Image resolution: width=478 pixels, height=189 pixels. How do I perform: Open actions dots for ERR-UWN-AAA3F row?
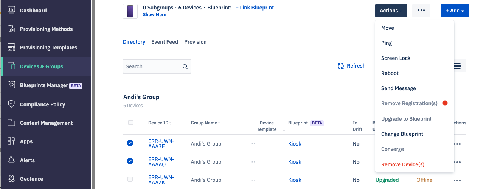tap(457, 144)
